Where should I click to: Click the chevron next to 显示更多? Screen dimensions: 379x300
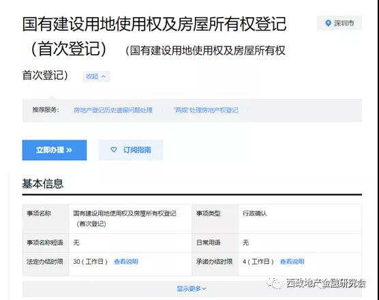tap(204, 288)
